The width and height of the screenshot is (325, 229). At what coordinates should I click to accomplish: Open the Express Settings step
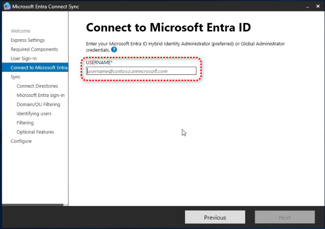tap(28, 40)
